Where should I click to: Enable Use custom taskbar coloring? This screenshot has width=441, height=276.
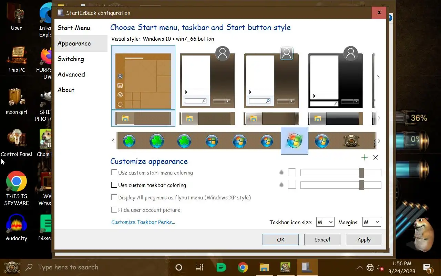pos(148,185)
